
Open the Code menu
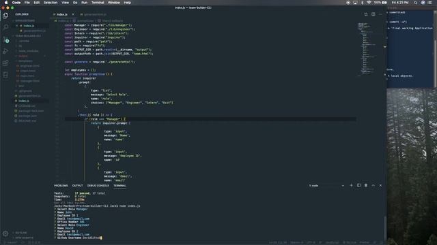tap(16, 3)
